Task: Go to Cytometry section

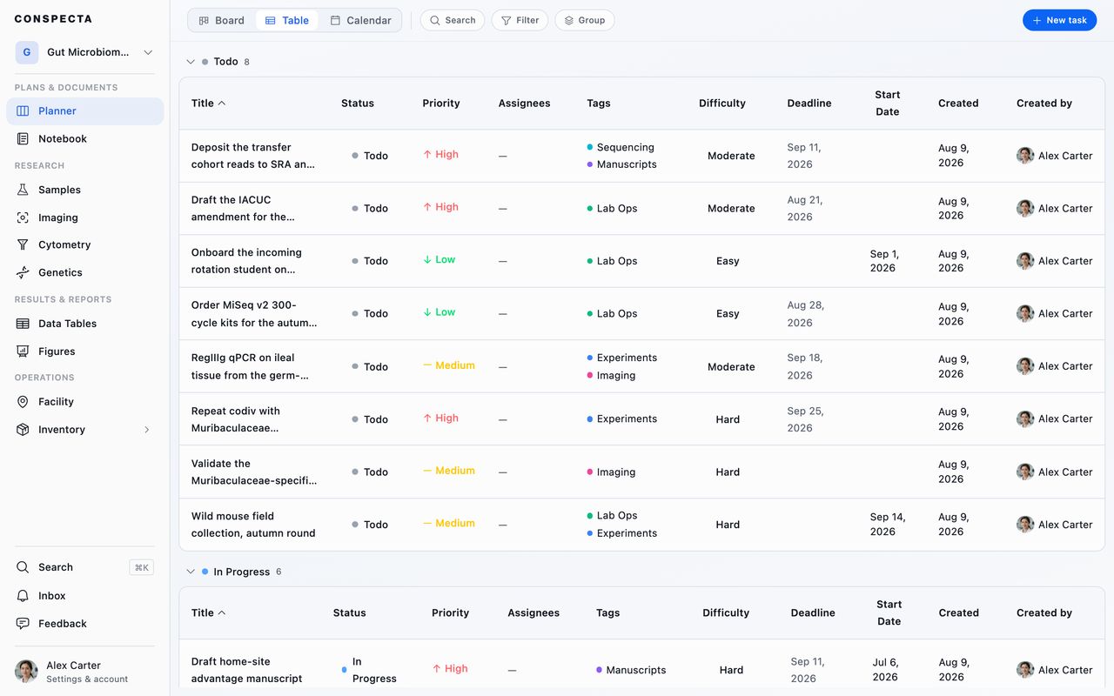Action: pyautogui.click(x=84, y=245)
